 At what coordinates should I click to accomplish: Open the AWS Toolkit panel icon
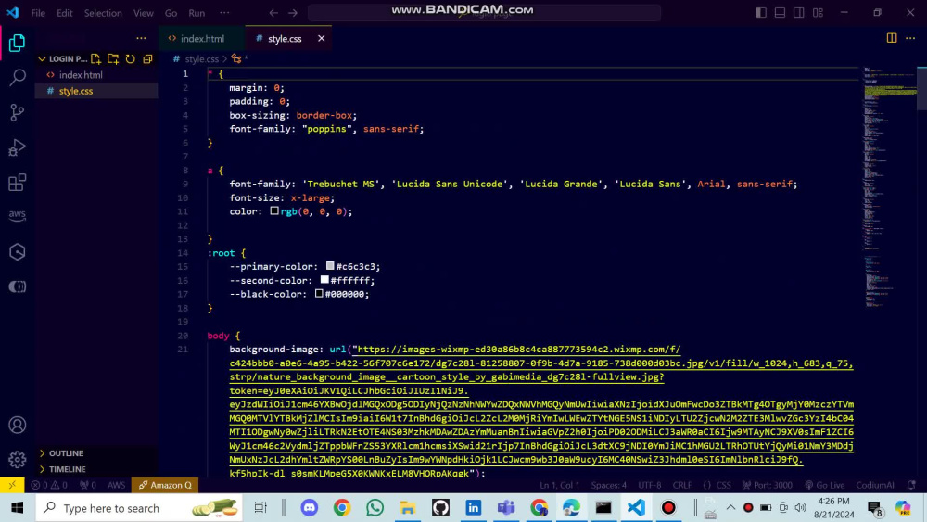[x=17, y=215]
